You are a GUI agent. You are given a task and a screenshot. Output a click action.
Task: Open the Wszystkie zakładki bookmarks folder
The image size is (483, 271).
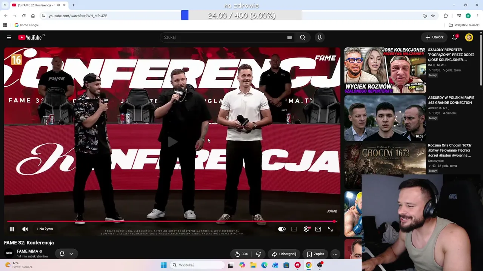click(x=464, y=25)
